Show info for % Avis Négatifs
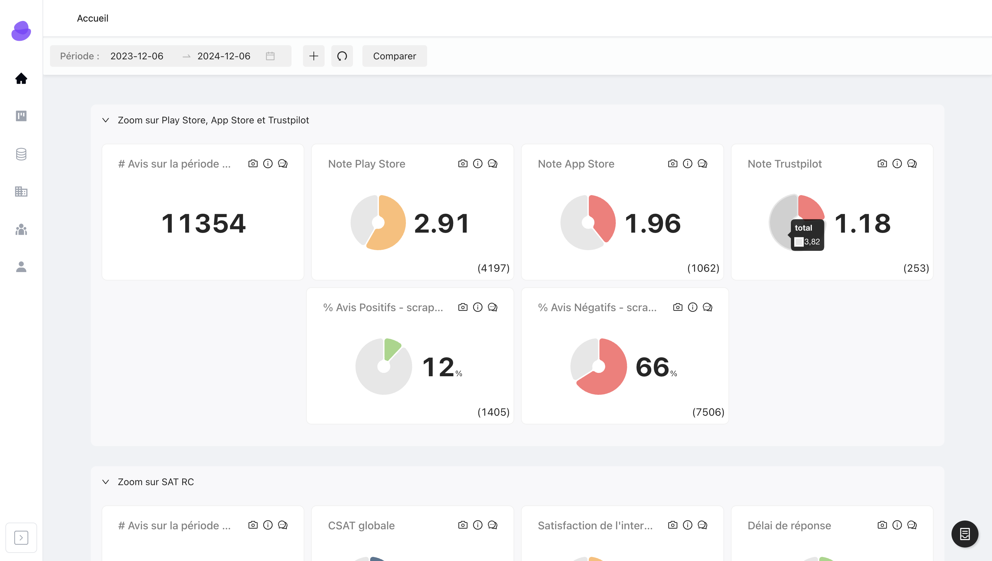Image resolution: width=992 pixels, height=561 pixels. 693,307
